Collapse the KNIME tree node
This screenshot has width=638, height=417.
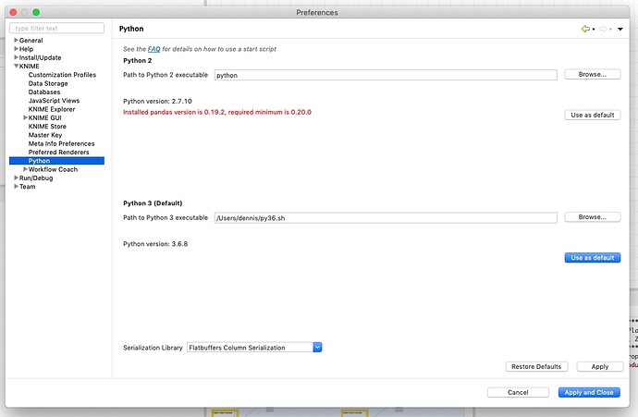16,66
